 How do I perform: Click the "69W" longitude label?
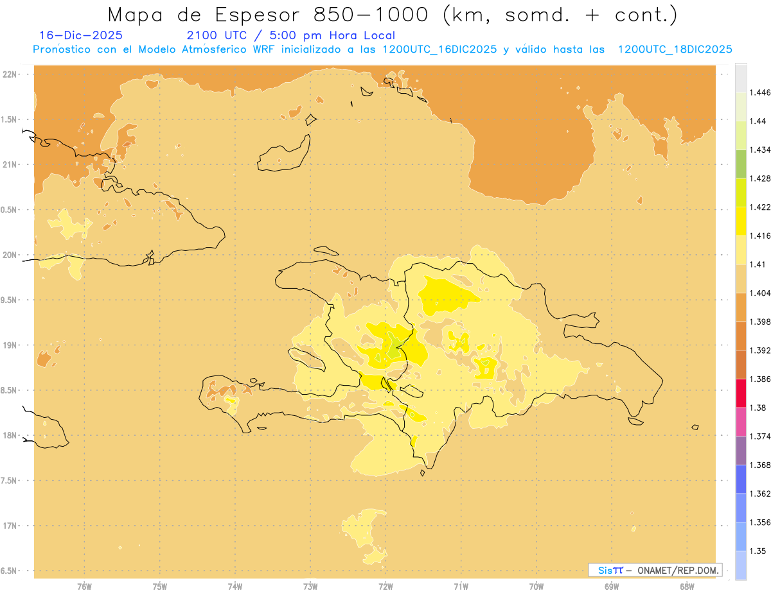tap(611, 586)
